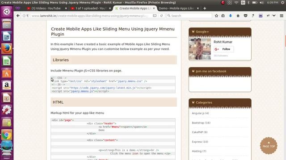Close the 'Demo - Mobile Apps Like' tab
Screen dimensions: 286x160
coord(198,8)
